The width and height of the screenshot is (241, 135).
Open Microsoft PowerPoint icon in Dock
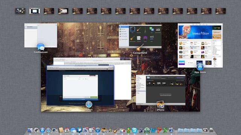[159, 130]
